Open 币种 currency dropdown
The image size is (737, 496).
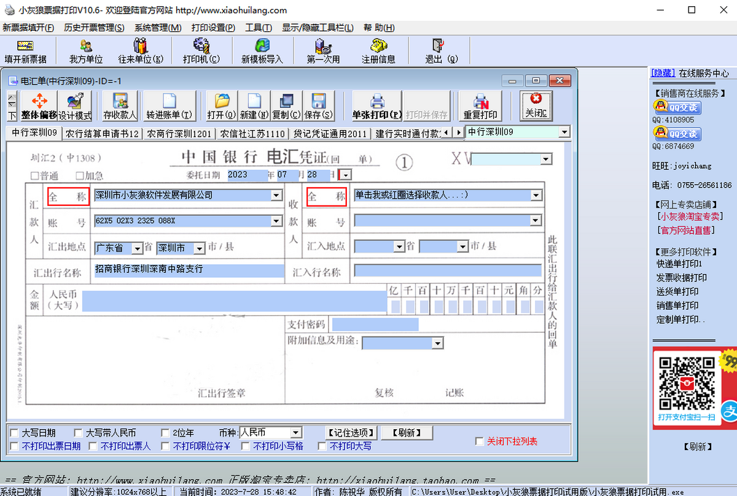click(x=296, y=433)
